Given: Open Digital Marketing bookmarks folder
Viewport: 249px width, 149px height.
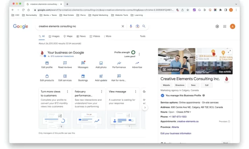Looking at the screenshot, I should coord(98,15).
